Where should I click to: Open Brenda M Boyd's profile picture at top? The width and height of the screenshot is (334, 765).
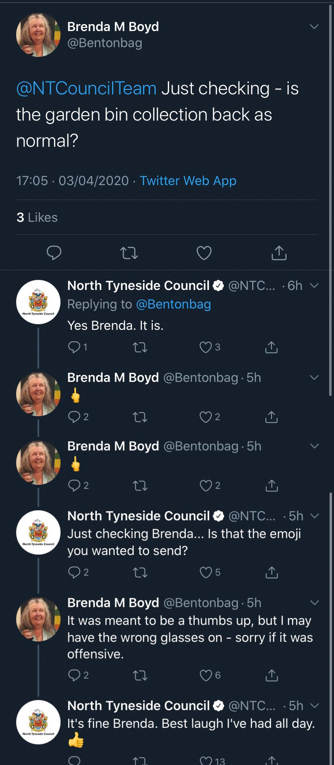[38, 35]
